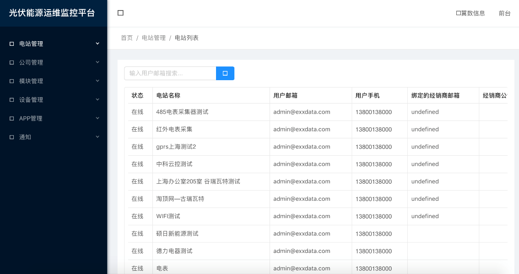
Task: Click the icon beside 公司管理 in sidebar
Action: [x=12, y=63]
